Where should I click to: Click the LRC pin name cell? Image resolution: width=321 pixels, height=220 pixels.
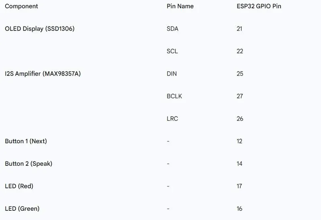click(172, 119)
